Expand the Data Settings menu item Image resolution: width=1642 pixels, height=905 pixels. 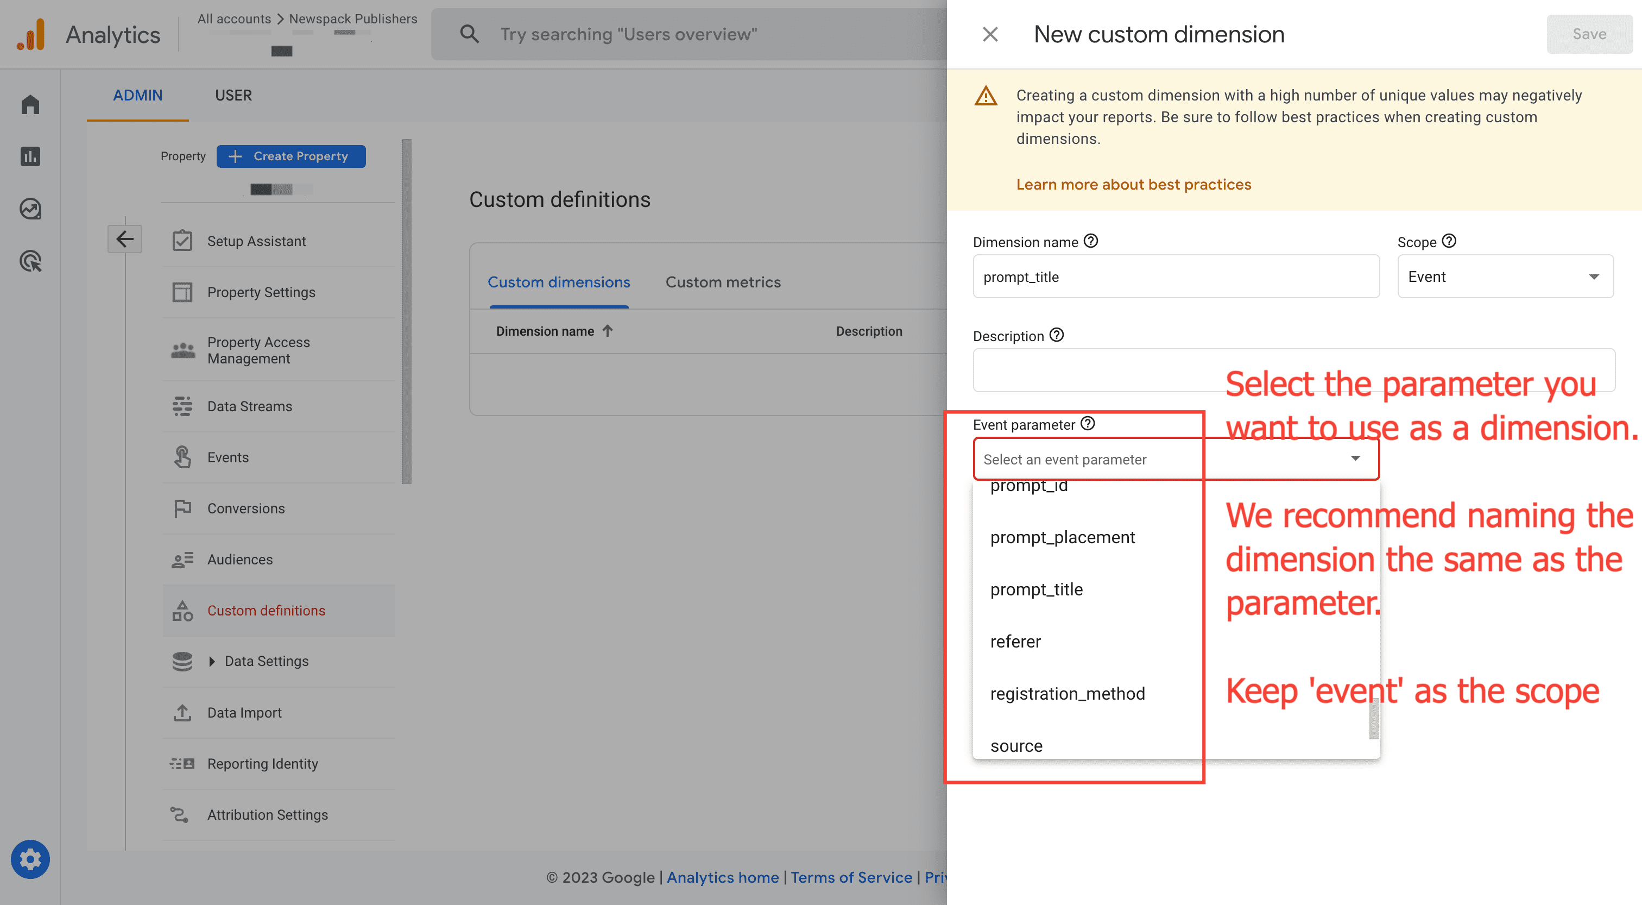pyautogui.click(x=267, y=662)
